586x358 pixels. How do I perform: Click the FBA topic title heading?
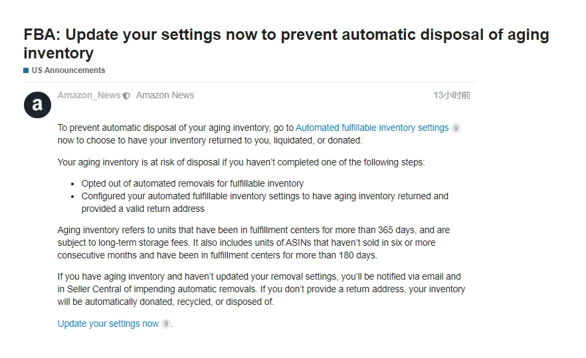click(x=286, y=44)
